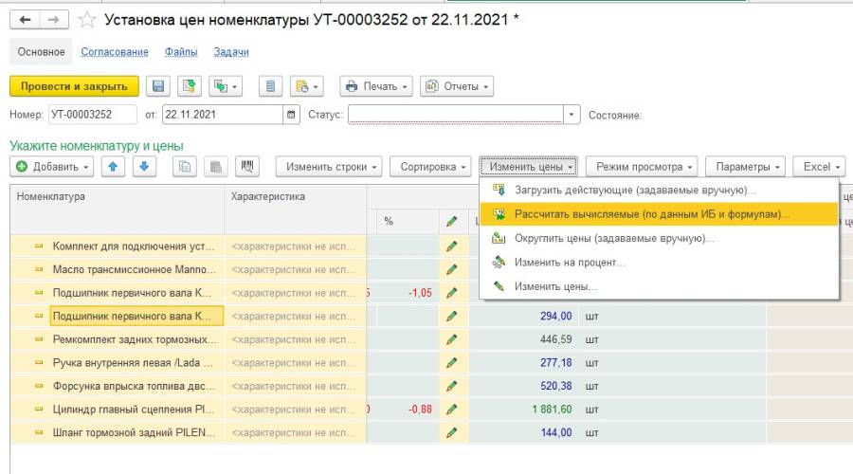Switch to the Согласование tab
This screenshot has height=474, width=853.
[115, 52]
